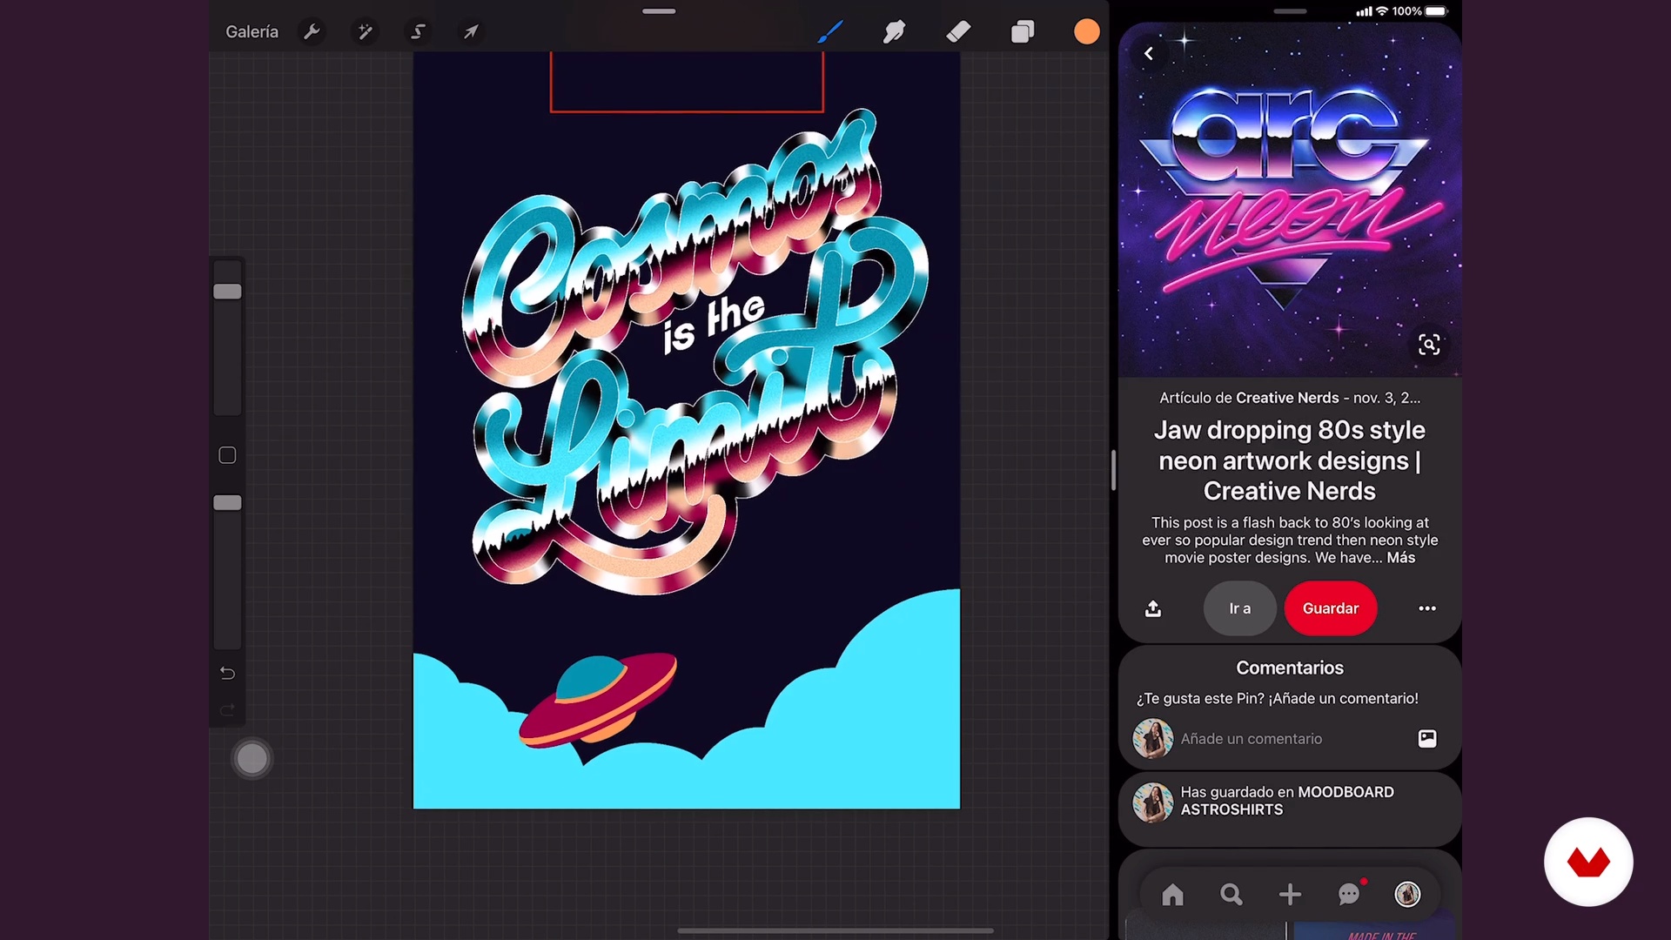This screenshot has height=940, width=1671.
Task: Select the Eraser tool
Action: 958,32
